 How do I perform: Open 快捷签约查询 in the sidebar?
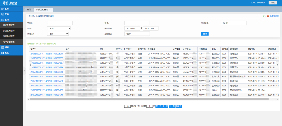[x=9, y=31]
